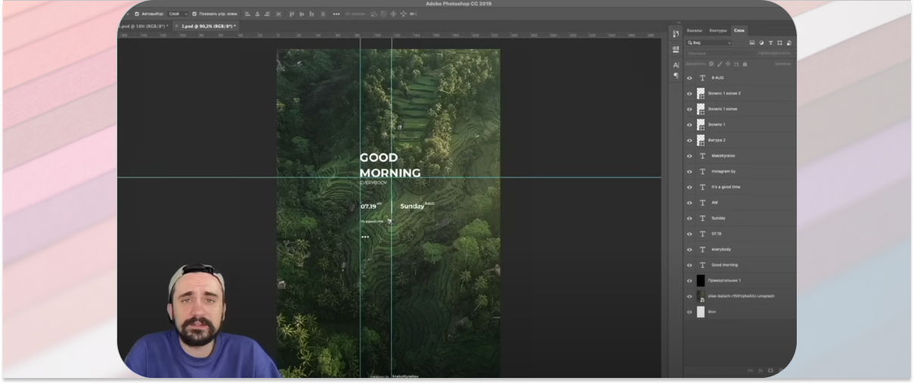Filter layers by pixel layer icon
The height and width of the screenshot is (384, 914).
(752, 42)
